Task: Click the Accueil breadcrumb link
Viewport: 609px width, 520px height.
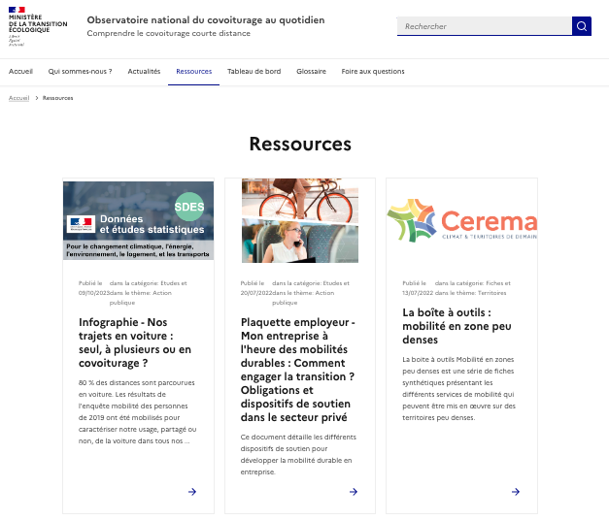Action: coord(18,98)
